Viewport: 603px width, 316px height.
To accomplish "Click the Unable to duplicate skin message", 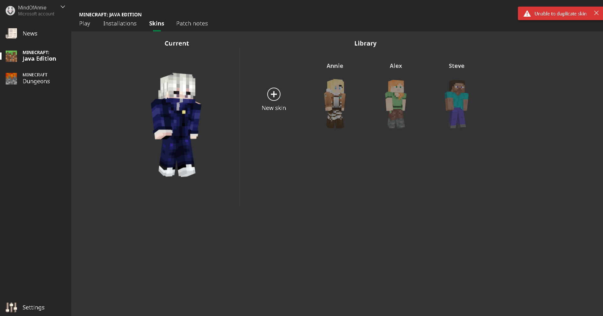I will [561, 14].
